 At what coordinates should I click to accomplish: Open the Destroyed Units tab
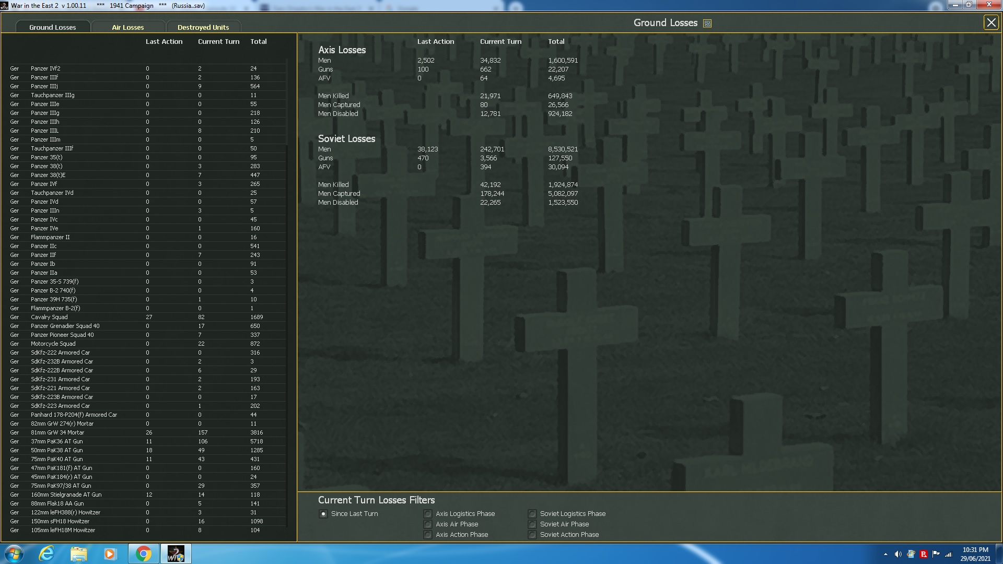click(203, 27)
